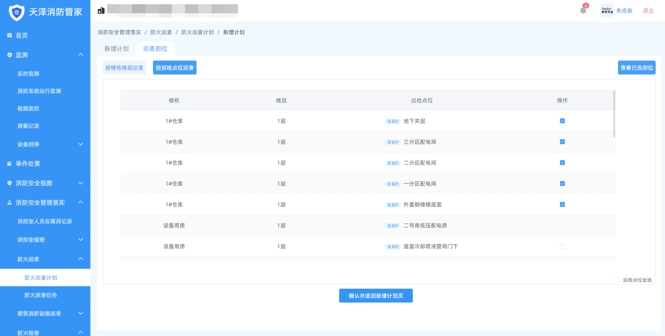Click the edit icon beside 事件处置
This screenshot has width=665, height=336.
9,164
